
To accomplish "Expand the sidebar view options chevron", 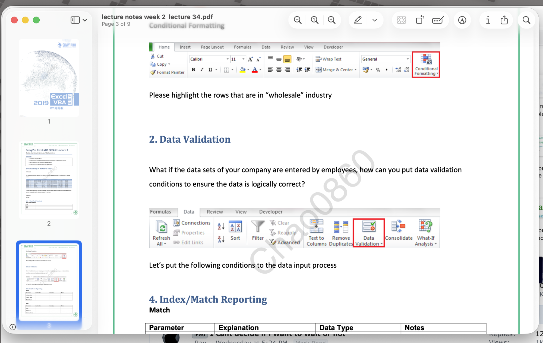I will pos(85,20).
